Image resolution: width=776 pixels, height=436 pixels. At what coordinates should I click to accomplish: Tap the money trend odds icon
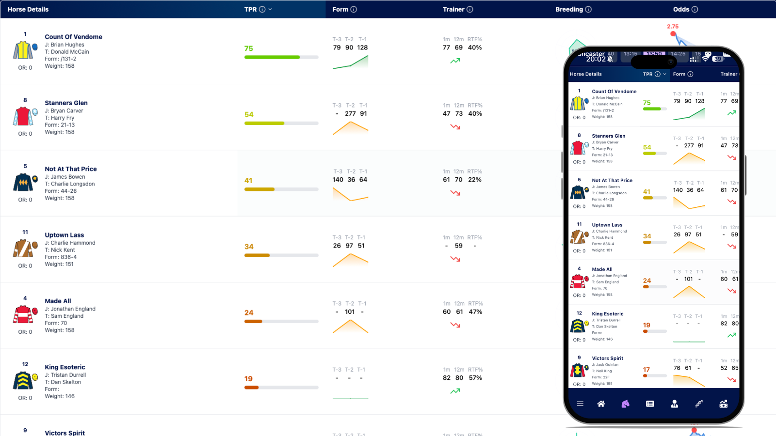(723, 404)
